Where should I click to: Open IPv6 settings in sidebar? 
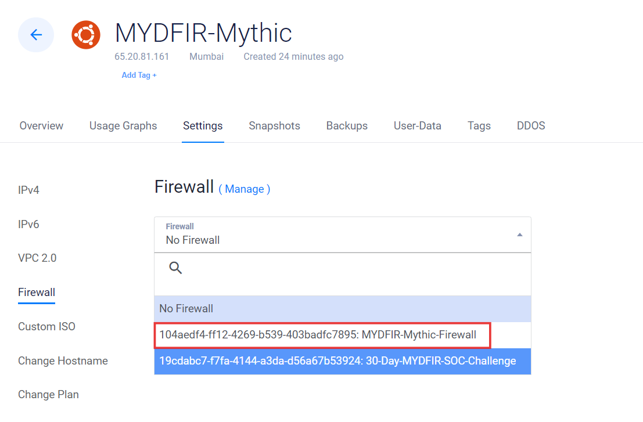click(28, 225)
